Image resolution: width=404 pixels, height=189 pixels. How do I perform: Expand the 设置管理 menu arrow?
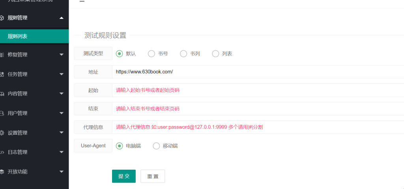61,133
